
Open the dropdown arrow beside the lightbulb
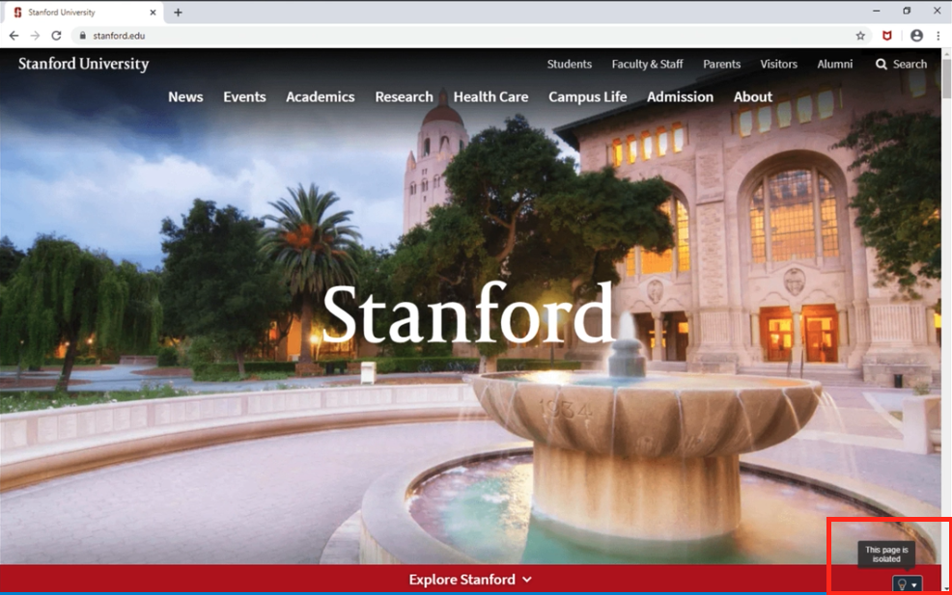[x=914, y=584]
